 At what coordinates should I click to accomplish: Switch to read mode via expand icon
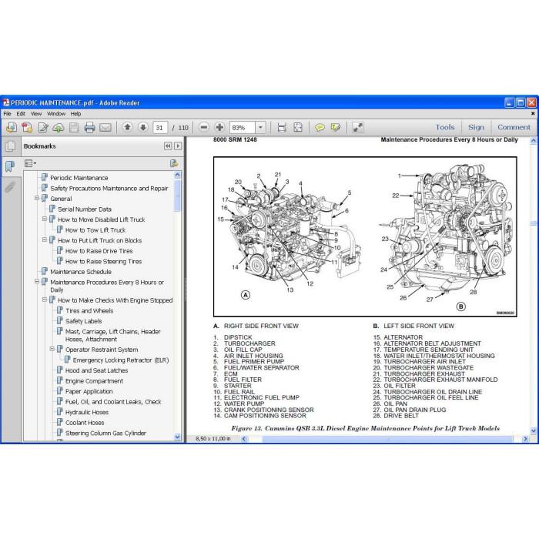click(358, 128)
